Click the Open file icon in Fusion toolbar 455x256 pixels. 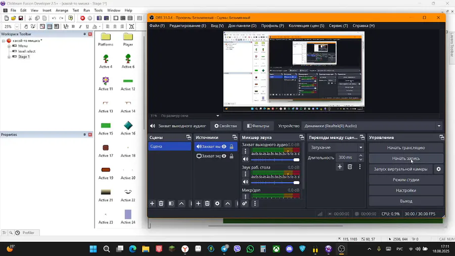click(x=13, y=18)
